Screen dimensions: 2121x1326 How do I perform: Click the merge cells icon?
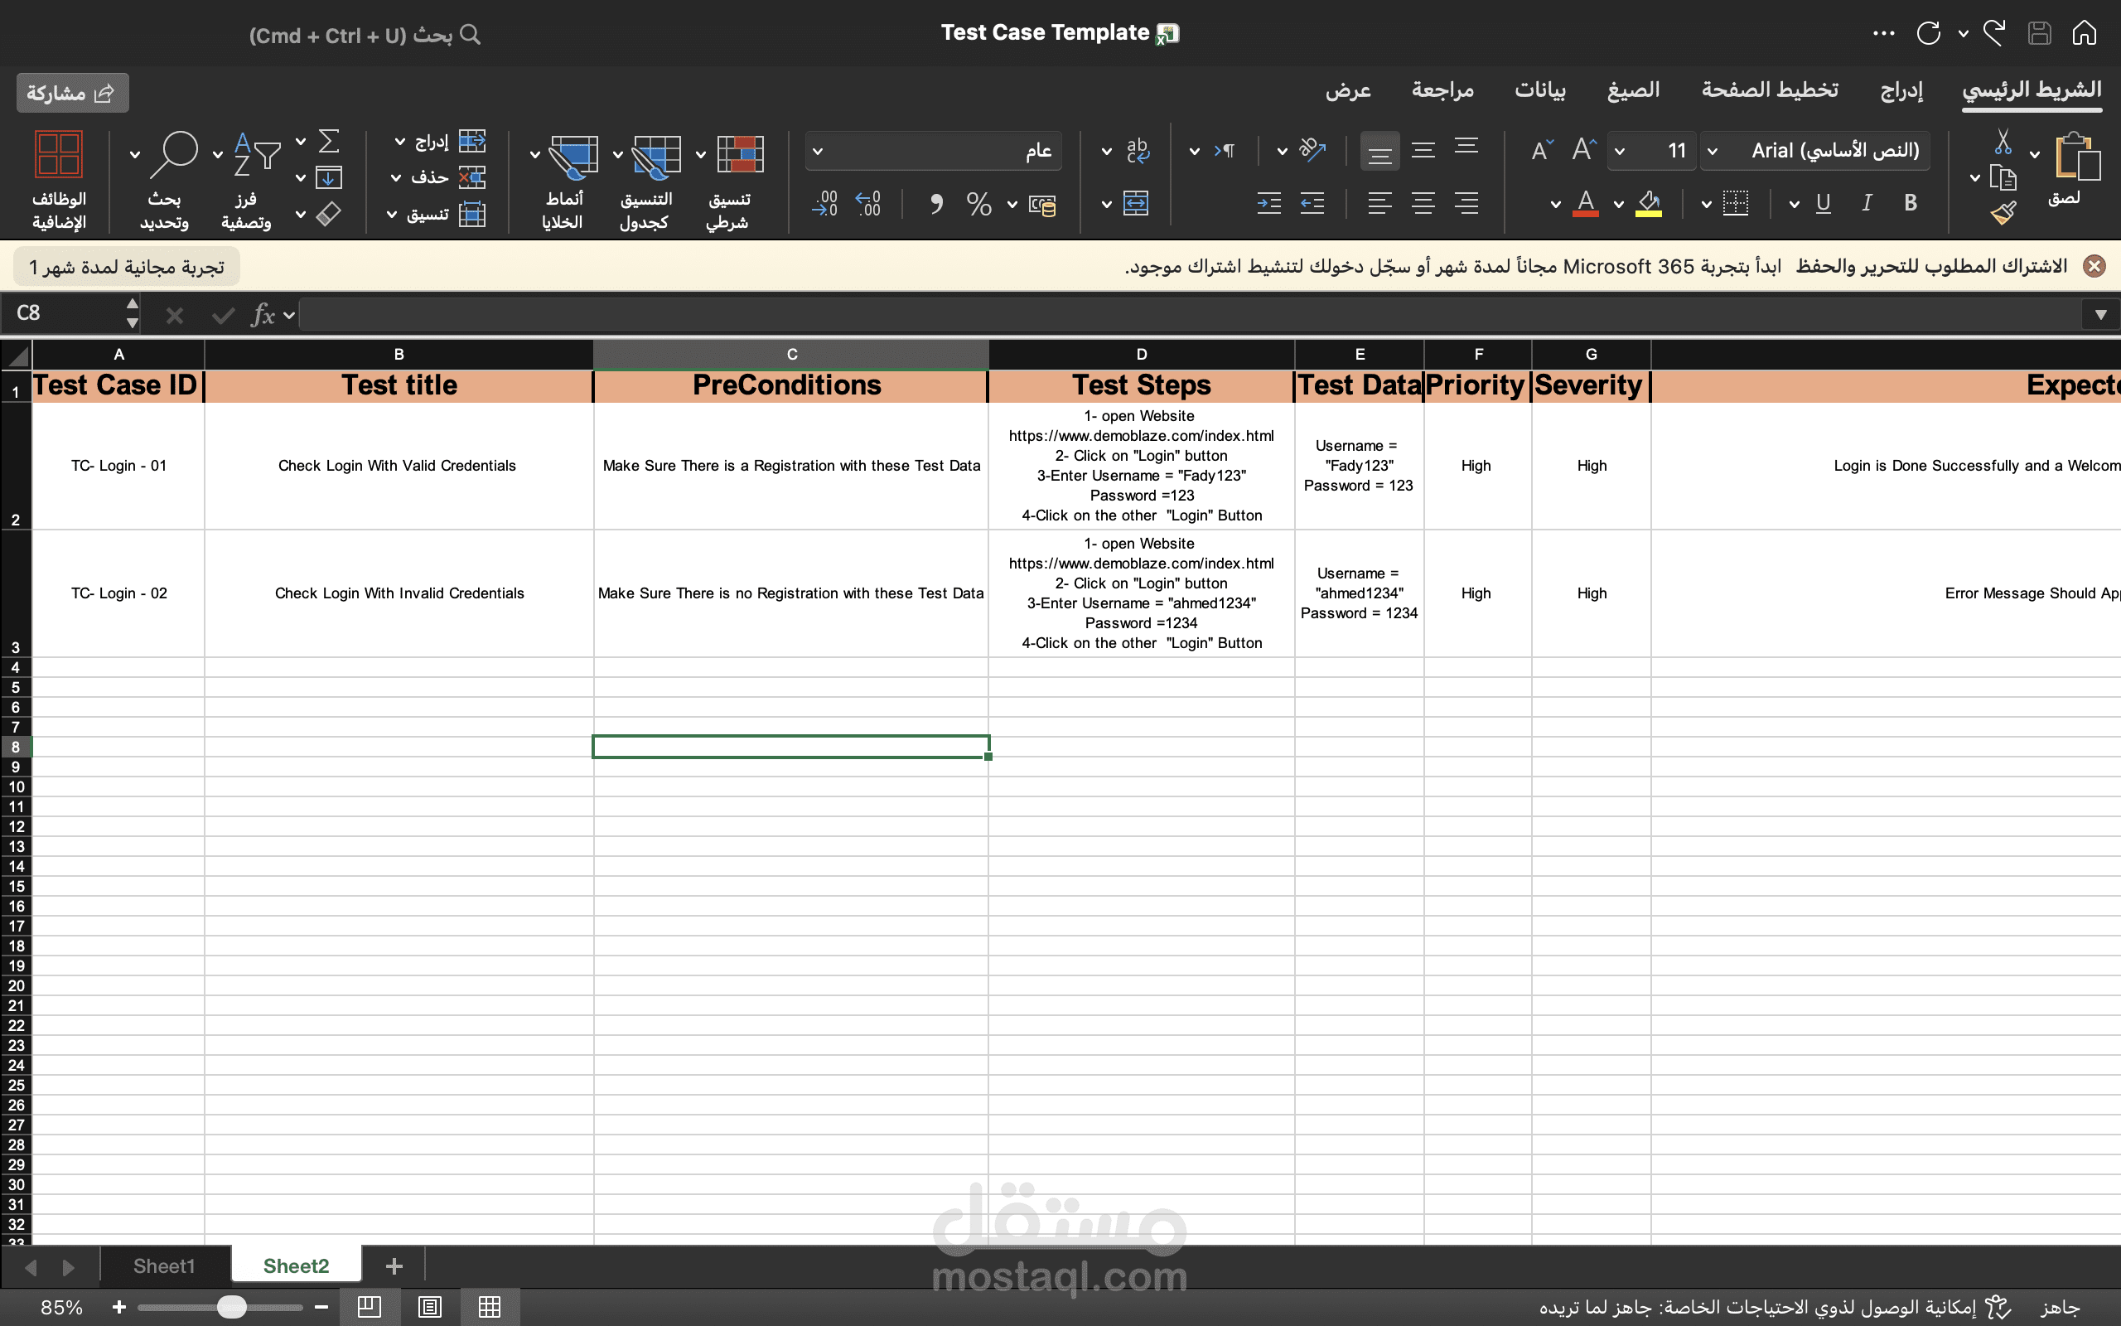click(1136, 205)
